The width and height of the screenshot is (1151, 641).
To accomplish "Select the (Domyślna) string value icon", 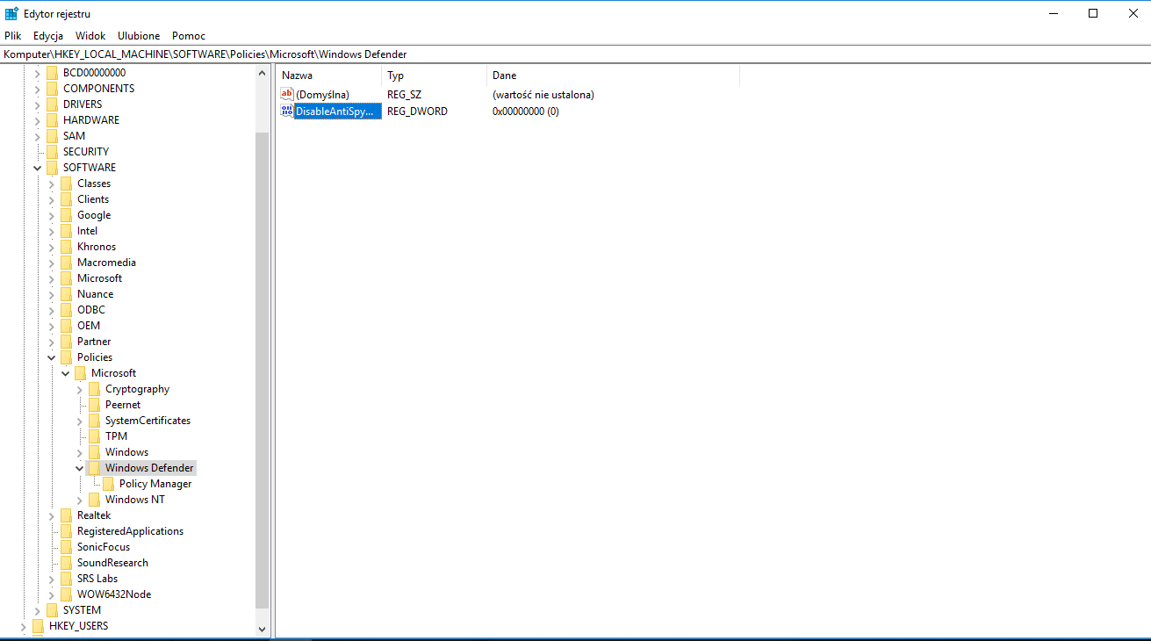I will (287, 94).
